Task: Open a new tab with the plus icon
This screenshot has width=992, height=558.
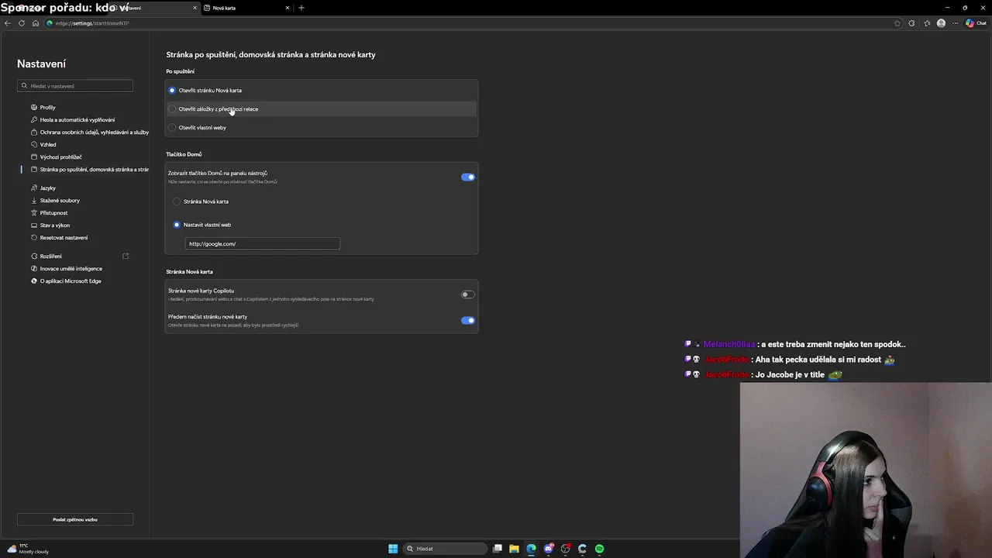Action: pyautogui.click(x=301, y=8)
